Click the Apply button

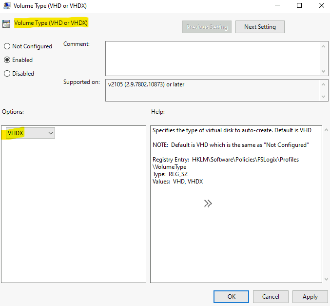coord(310,297)
